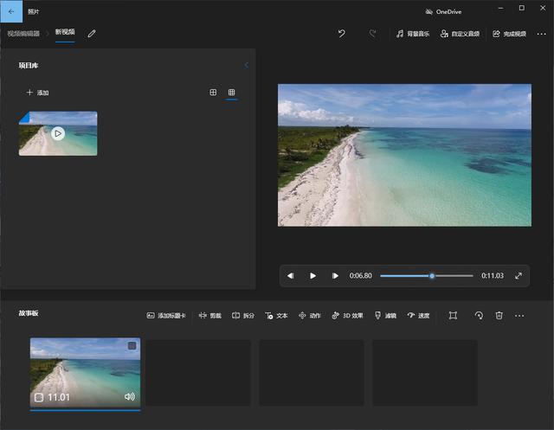The width and height of the screenshot is (554, 430).
Task: Click the undo arrow icon
Action: (341, 34)
